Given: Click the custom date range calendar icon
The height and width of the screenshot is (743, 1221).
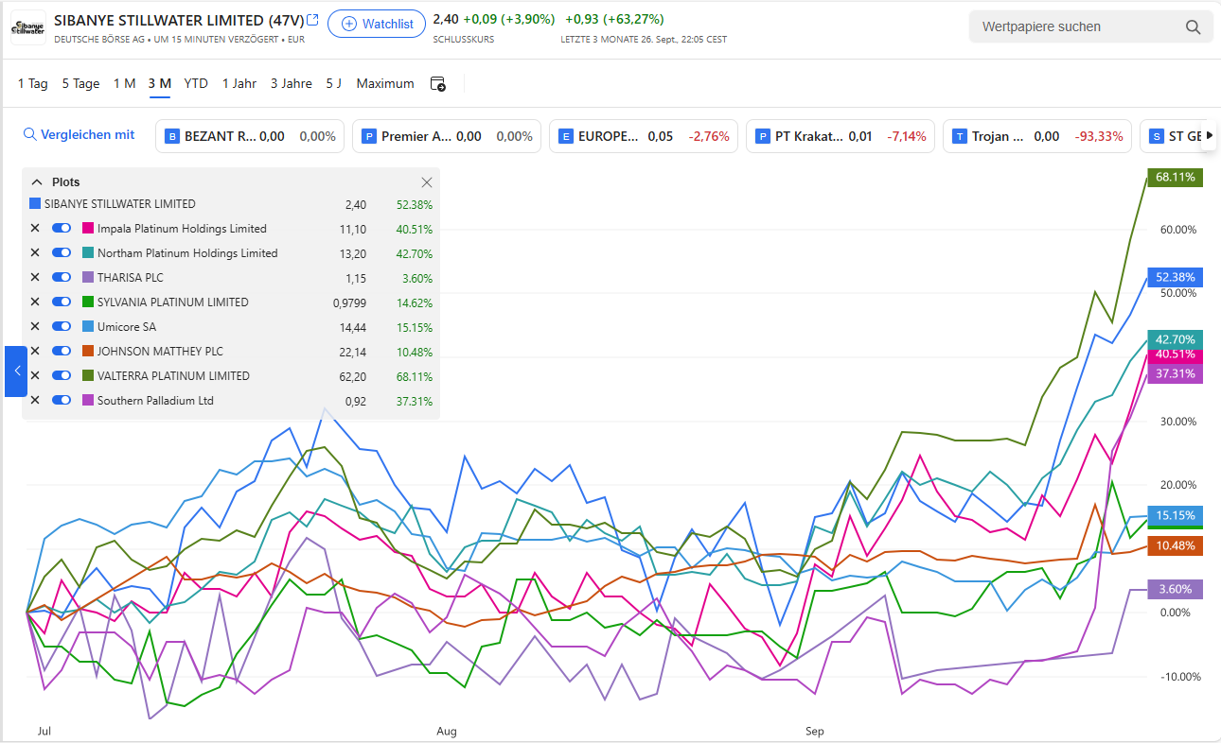Looking at the screenshot, I should [437, 83].
